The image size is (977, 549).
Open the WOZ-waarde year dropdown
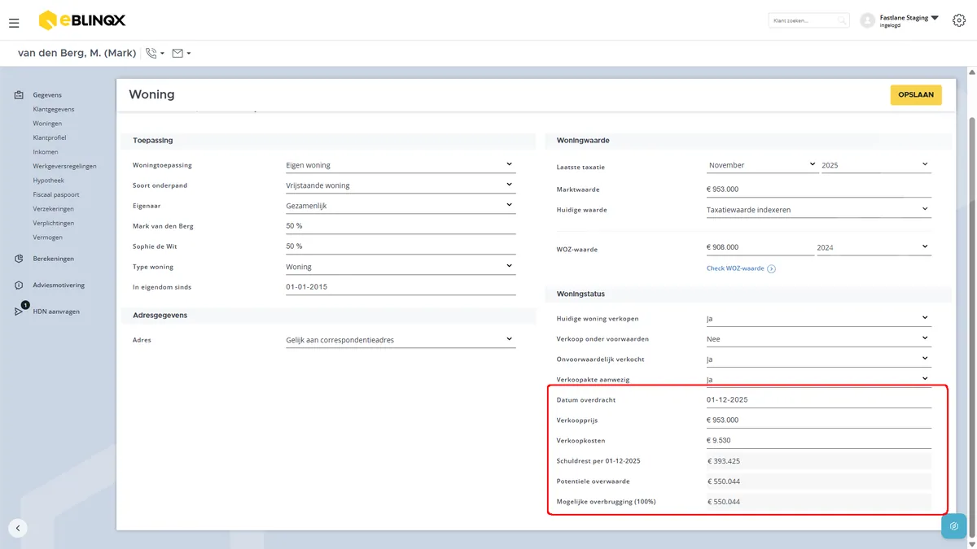(x=874, y=247)
